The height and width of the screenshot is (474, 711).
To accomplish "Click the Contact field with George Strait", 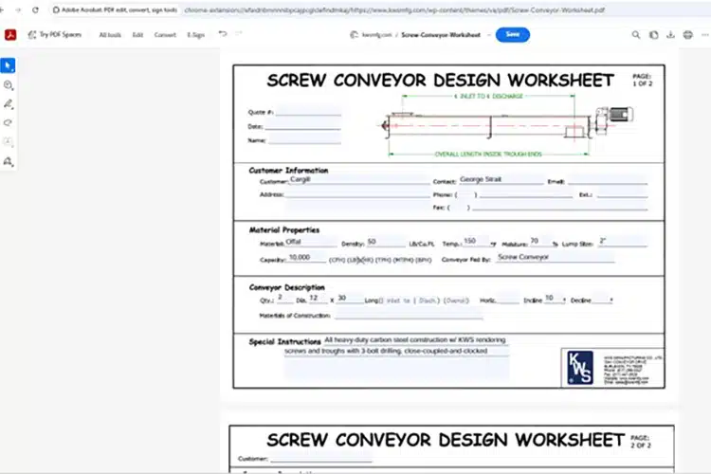I will pyautogui.click(x=501, y=180).
